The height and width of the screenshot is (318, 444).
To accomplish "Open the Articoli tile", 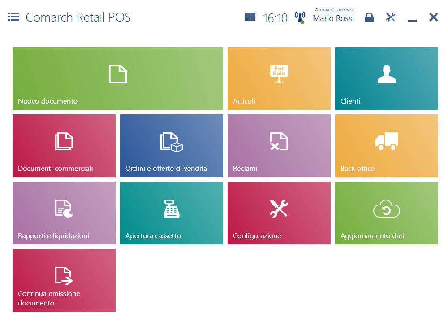I will [279, 78].
